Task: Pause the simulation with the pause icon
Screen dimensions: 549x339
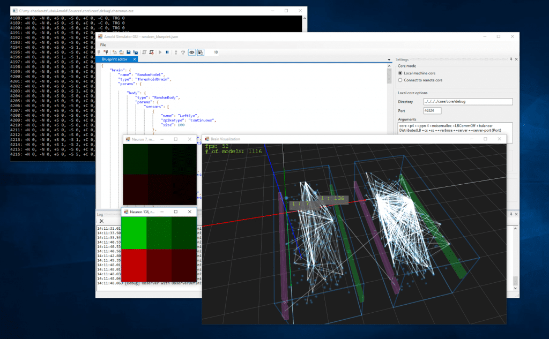Action: tap(167, 52)
